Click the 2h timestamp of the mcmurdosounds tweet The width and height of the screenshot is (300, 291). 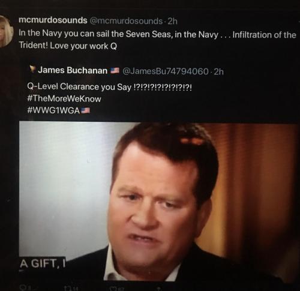172,21
